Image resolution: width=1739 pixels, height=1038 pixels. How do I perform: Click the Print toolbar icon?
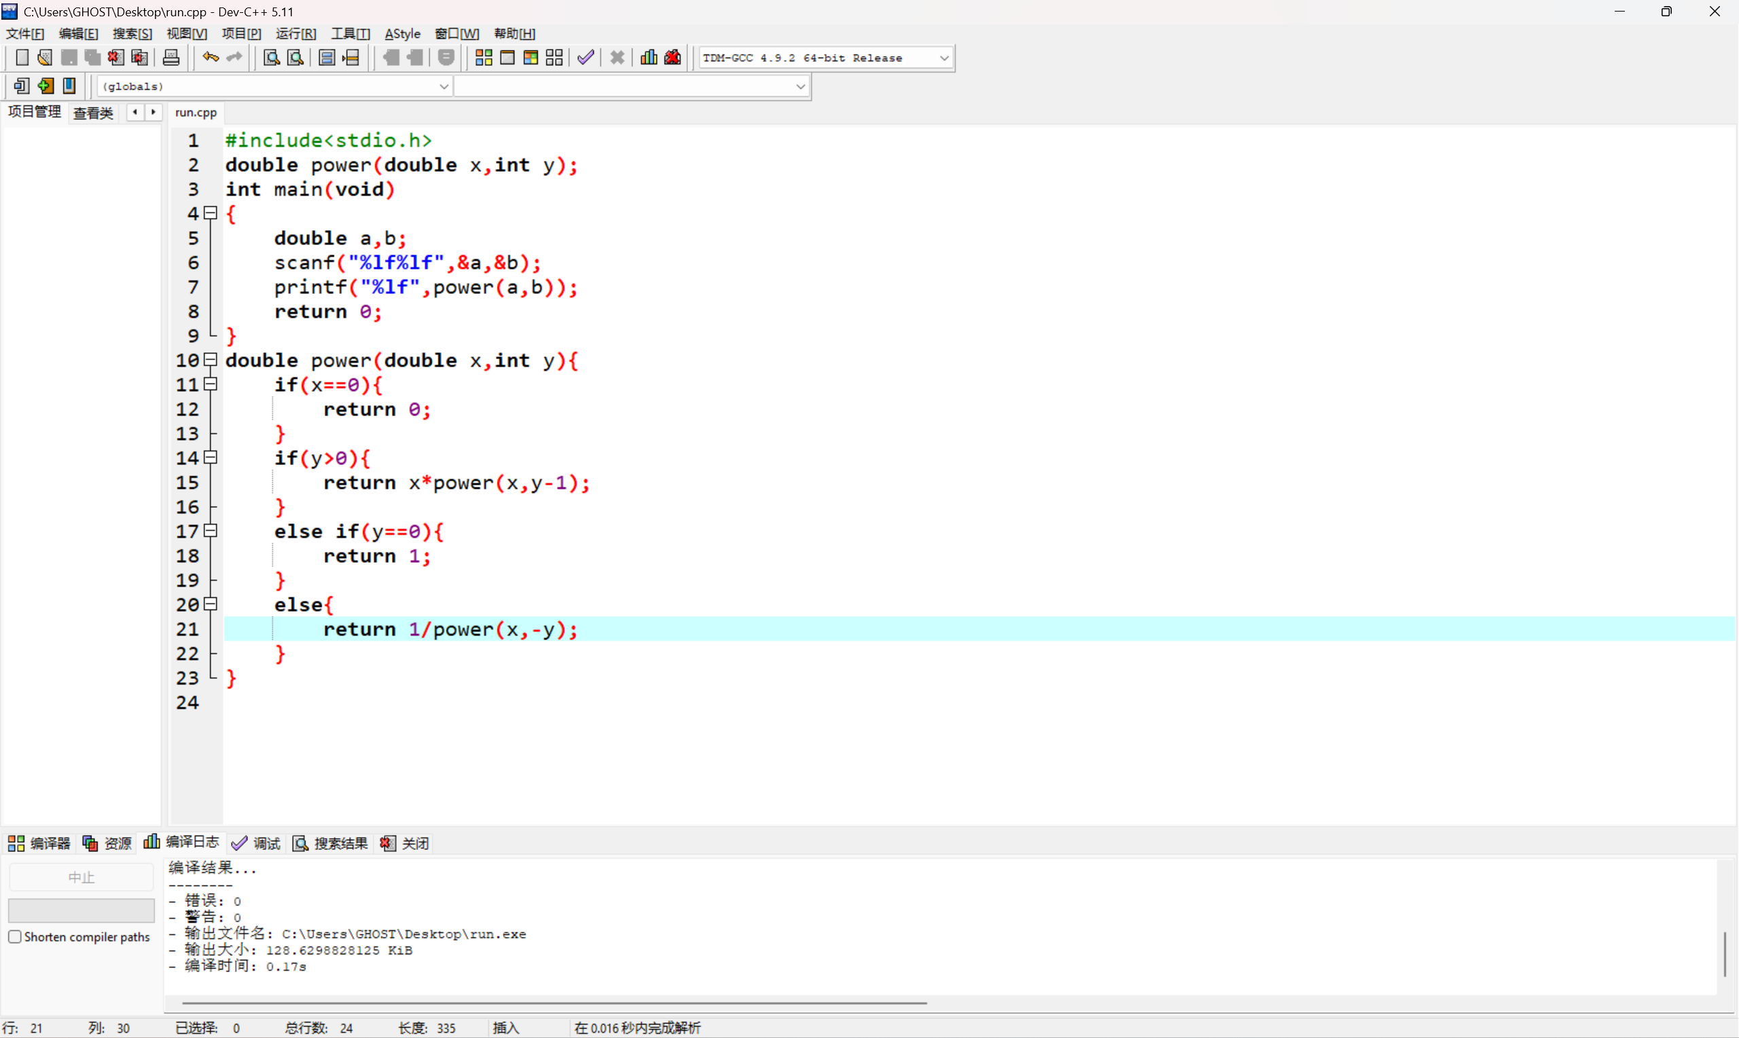171,58
